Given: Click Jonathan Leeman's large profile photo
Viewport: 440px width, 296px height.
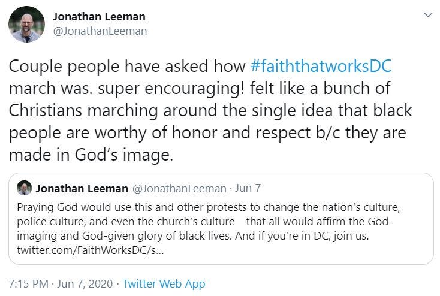Looking at the screenshot, I should click(26, 24).
